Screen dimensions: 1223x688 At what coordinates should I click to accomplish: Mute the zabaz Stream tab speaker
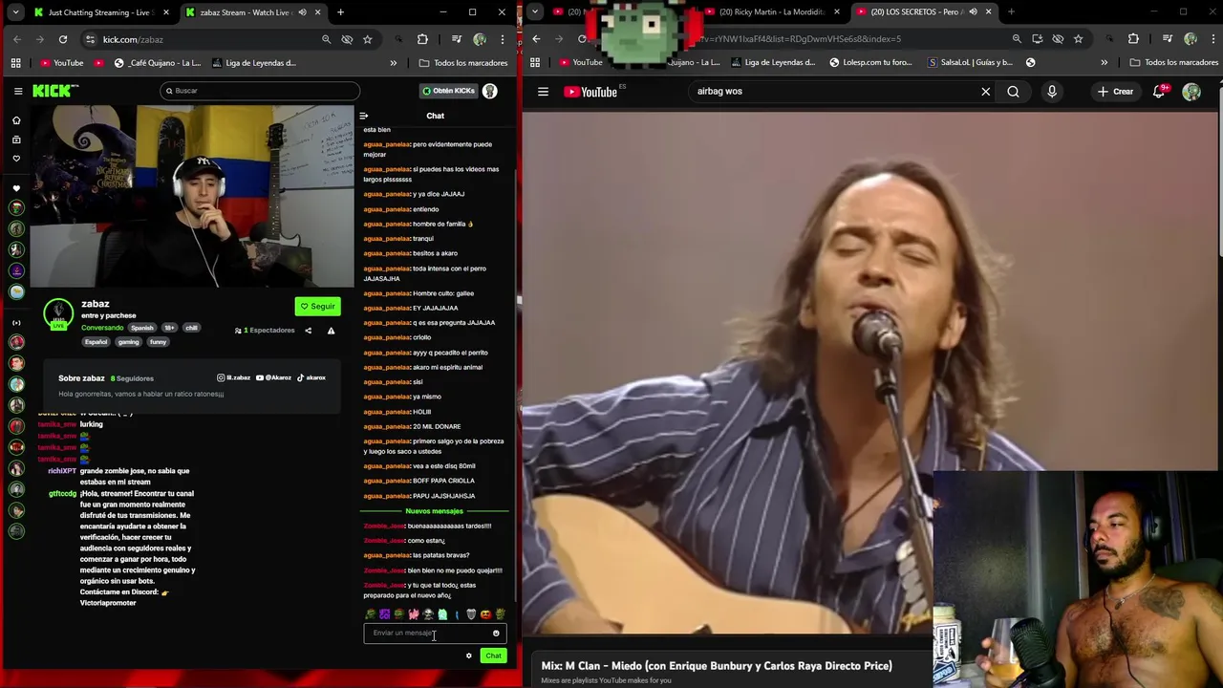(302, 12)
